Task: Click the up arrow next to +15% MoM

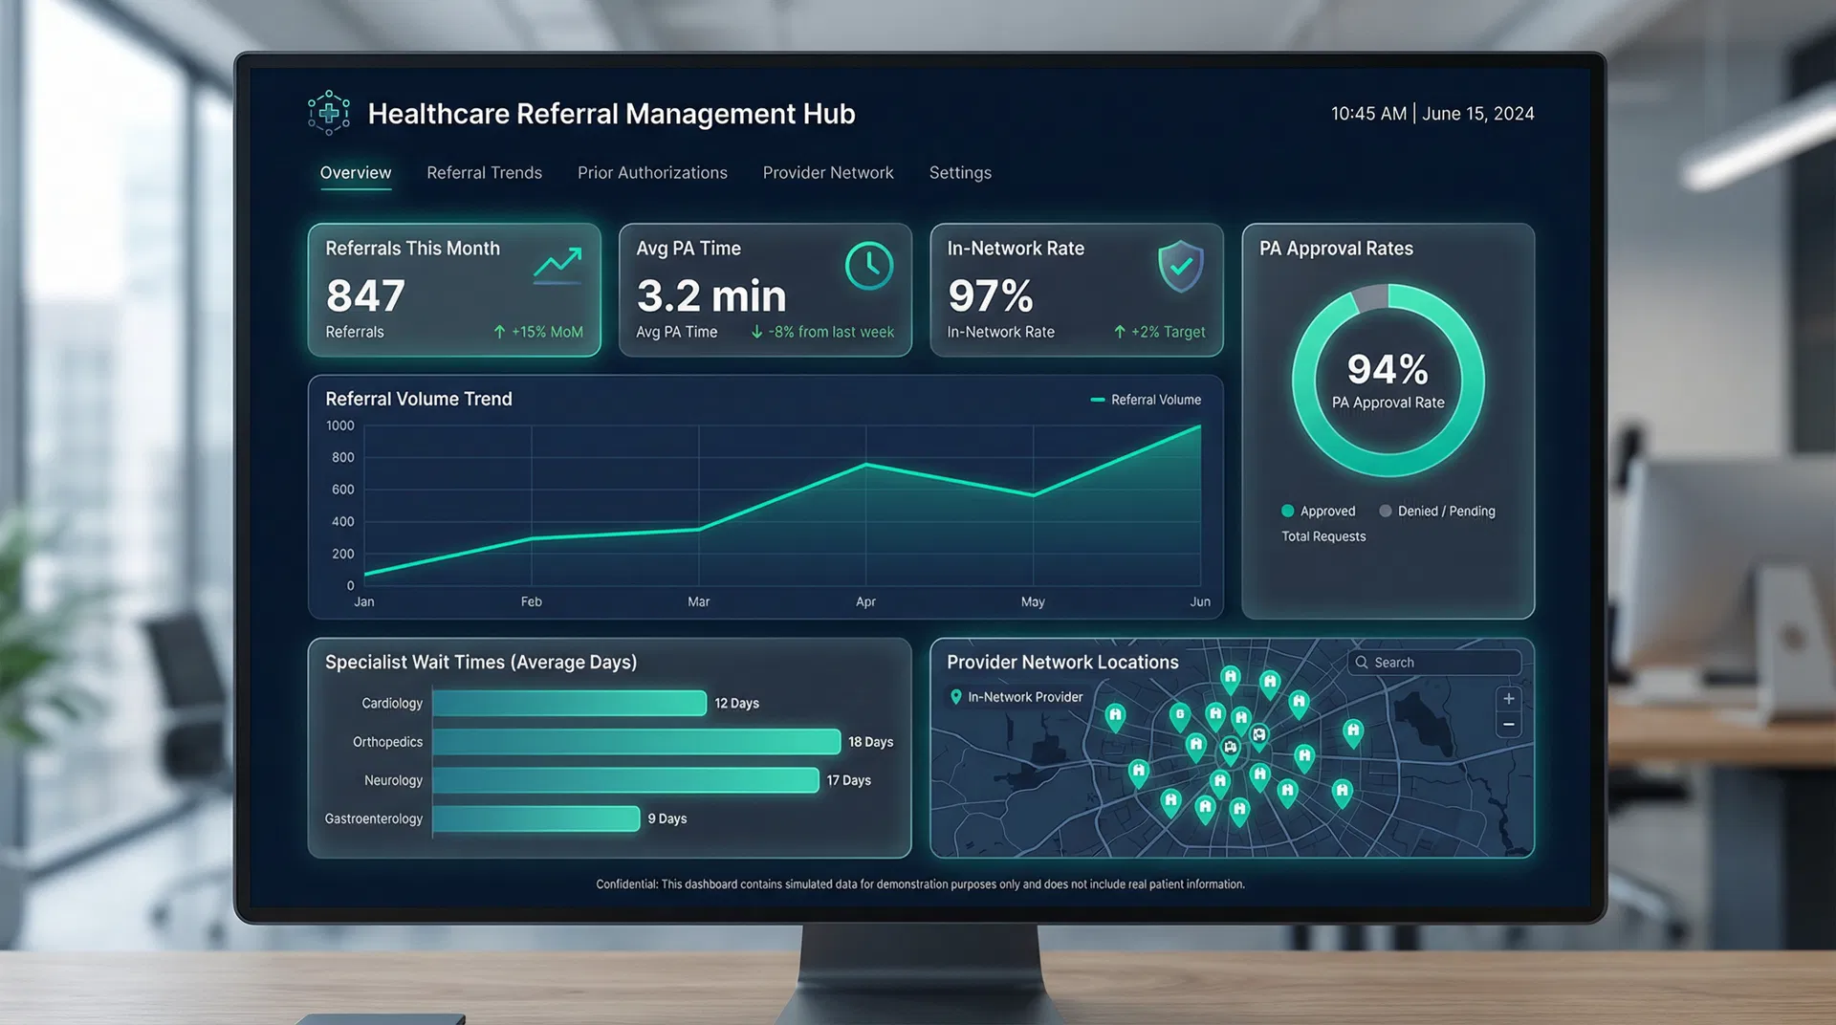Action: click(x=498, y=332)
